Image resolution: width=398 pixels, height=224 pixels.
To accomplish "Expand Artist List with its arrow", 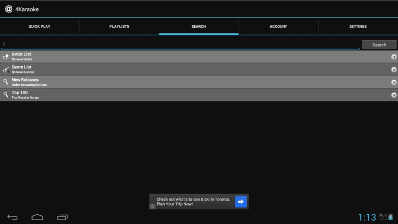I will click(x=394, y=57).
